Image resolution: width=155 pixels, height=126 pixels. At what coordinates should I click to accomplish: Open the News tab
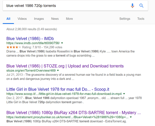tap(55, 19)
